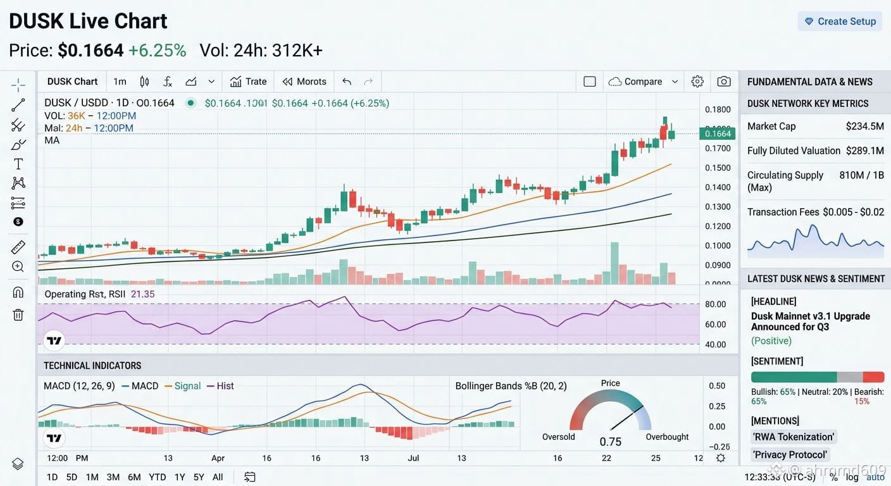Open the indicator templates icon
This screenshot has width=891, height=486.
click(x=191, y=82)
